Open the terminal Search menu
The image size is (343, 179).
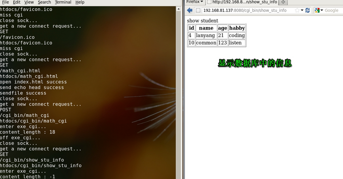point(44,2)
